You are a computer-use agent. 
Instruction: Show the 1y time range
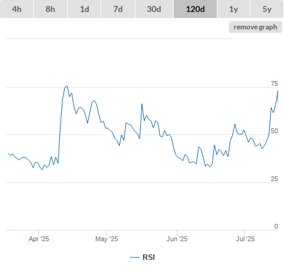[x=234, y=9]
